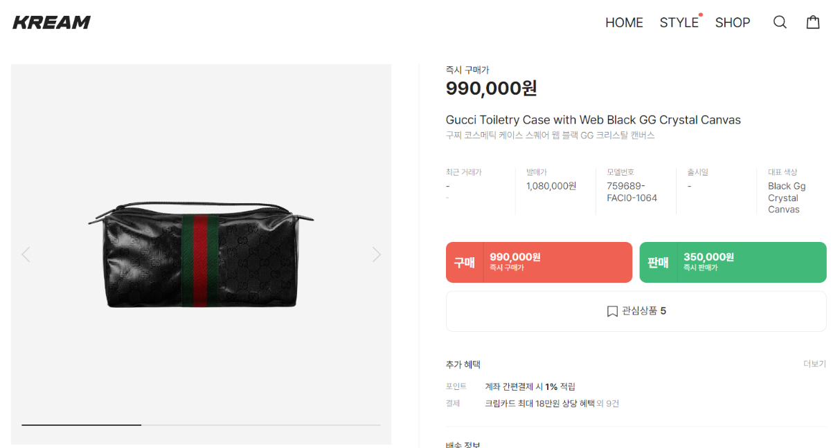The image size is (831, 448).
Task: Click the 발매가 1,080,000원 value
Action: 551,186
